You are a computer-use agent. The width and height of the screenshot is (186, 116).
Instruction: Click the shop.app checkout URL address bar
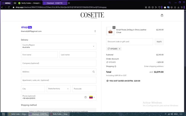[61, 7]
